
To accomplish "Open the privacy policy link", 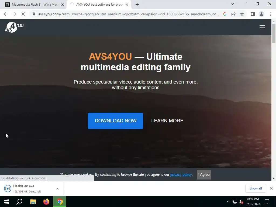I will 181,174.
